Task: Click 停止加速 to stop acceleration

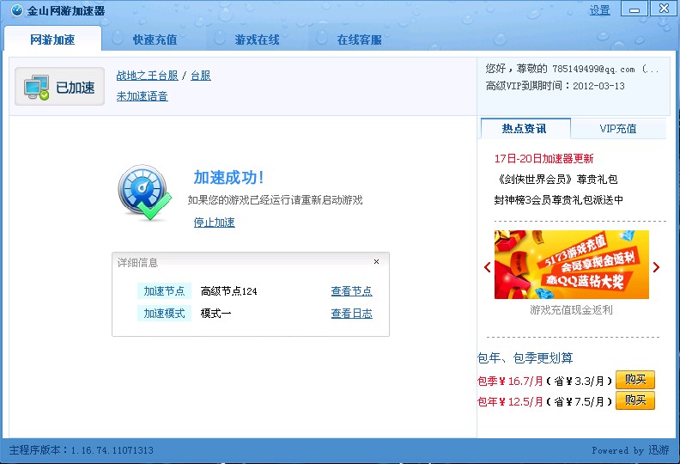Action: (x=215, y=223)
